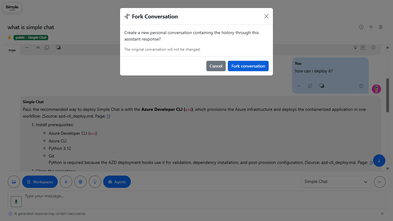
Task: Copy the first assistant message
Action: (x=47, y=48)
